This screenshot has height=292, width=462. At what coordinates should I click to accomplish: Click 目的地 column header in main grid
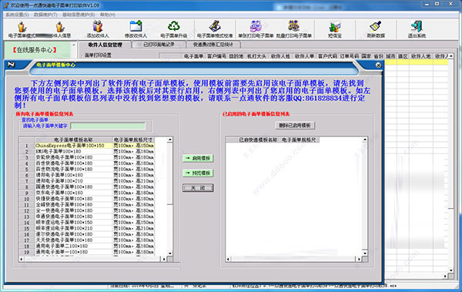(236, 56)
